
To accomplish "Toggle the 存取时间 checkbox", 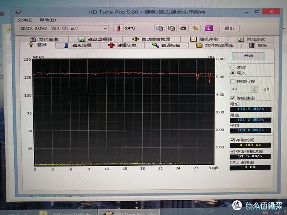I will pyautogui.click(x=232, y=140).
